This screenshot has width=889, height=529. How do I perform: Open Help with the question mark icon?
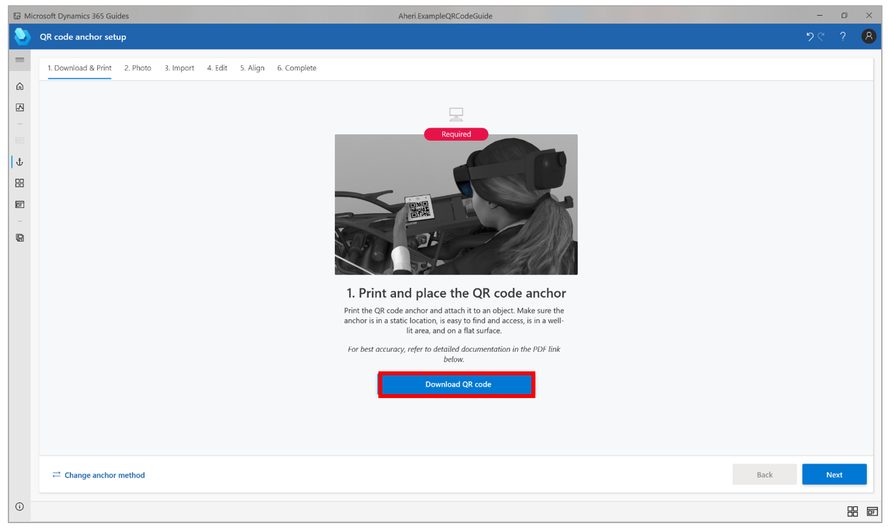pos(842,36)
